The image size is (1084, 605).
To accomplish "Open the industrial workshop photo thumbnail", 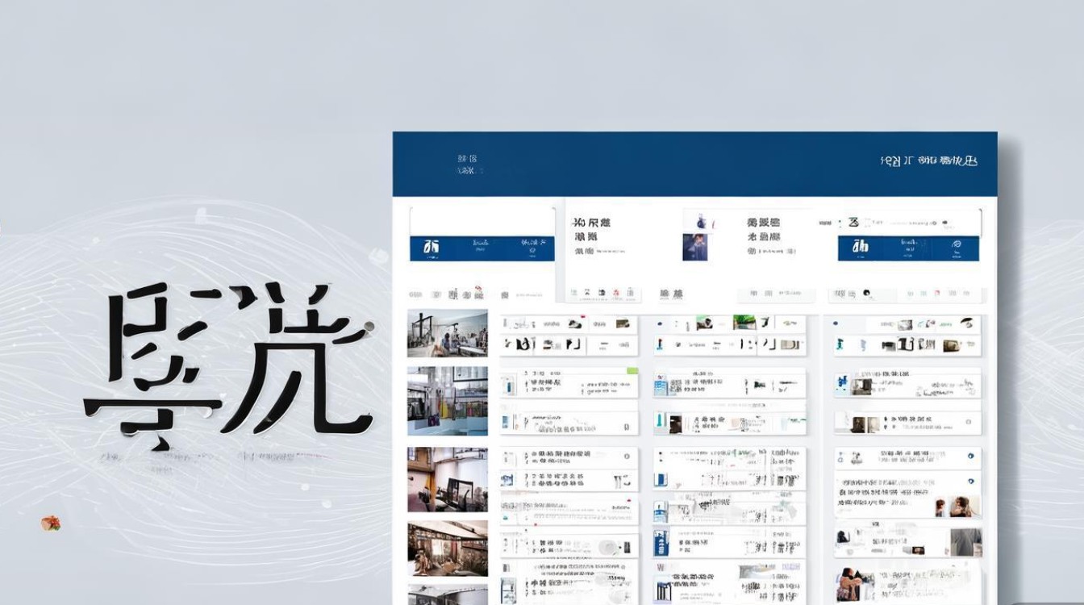I will click(447, 333).
